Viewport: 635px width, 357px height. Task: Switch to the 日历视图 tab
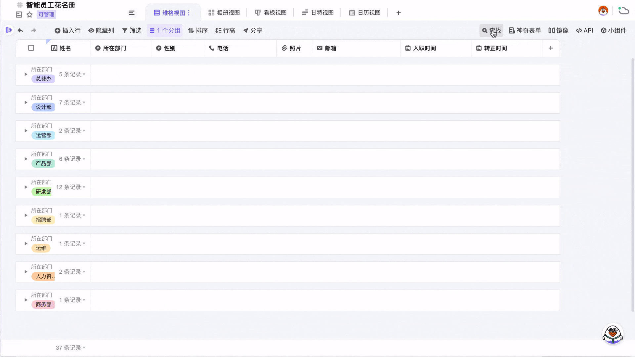coord(364,13)
